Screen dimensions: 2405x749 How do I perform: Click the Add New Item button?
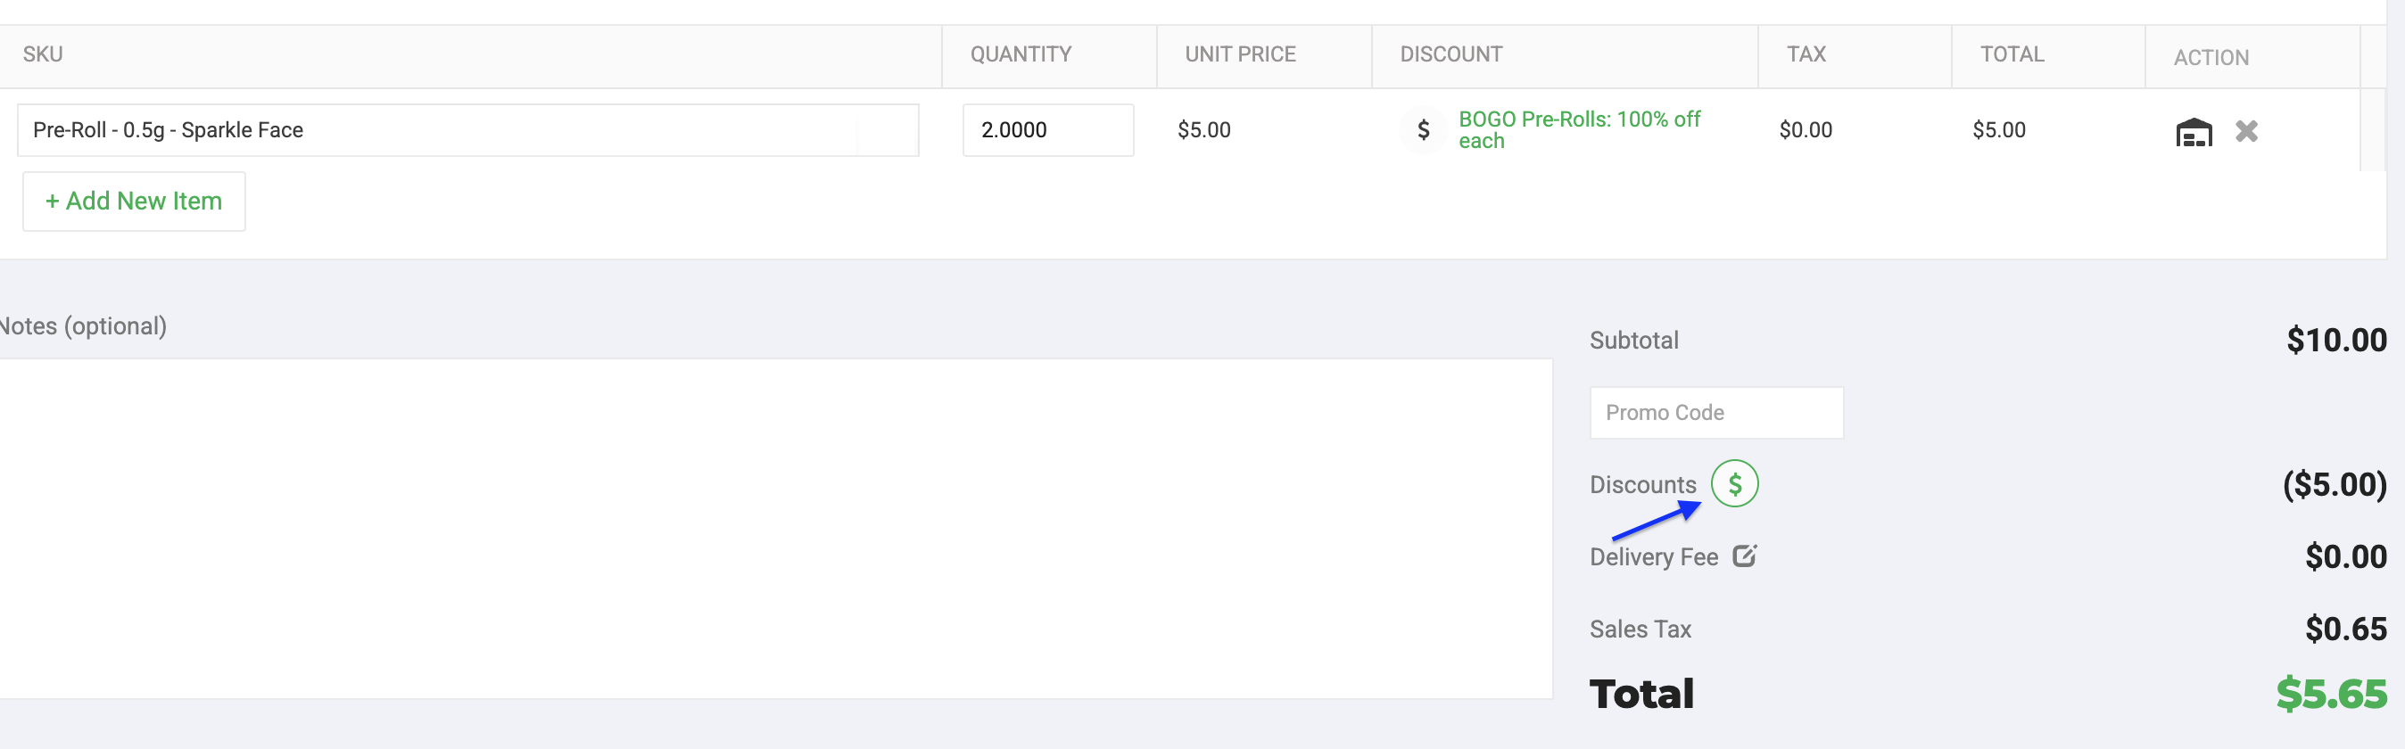click(x=134, y=202)
